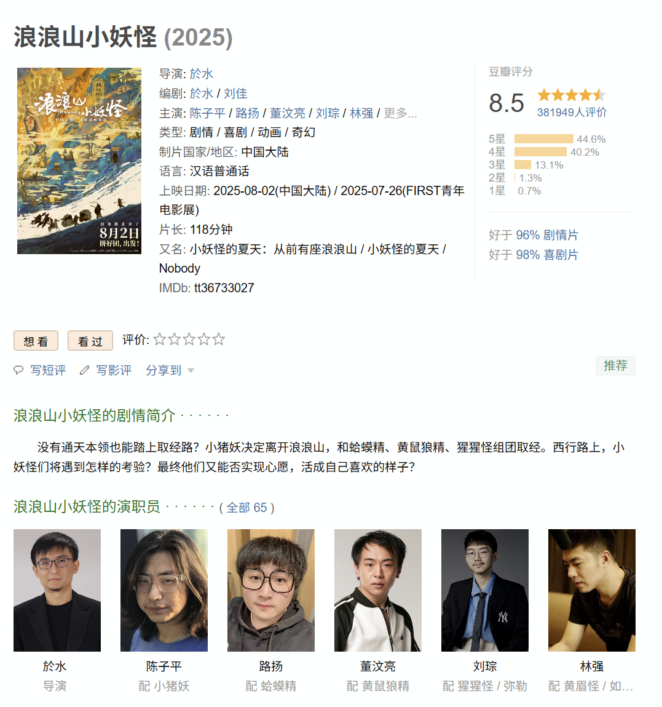Click the 5星 rating percentage bar
The height and width of the screenshot is (707, 662).
pos(543,139)
